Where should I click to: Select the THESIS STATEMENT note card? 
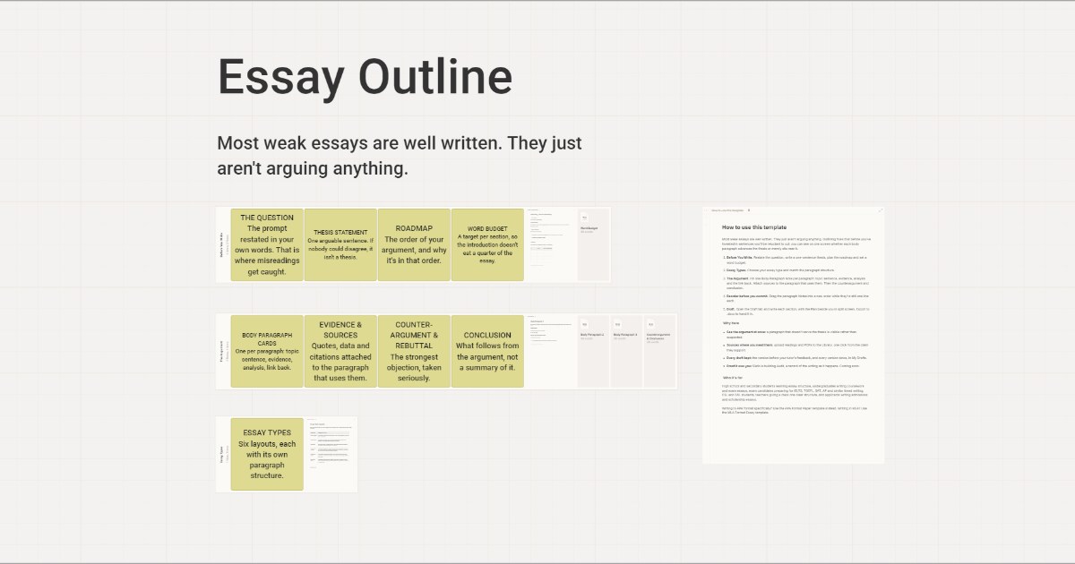(340, 245)
